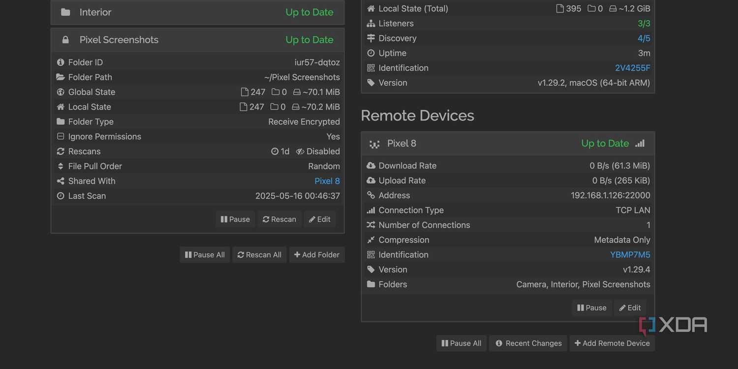Click the sitemap icon next to Listeners
This screenshot has height=369, width=738.
tap(371, 24)
